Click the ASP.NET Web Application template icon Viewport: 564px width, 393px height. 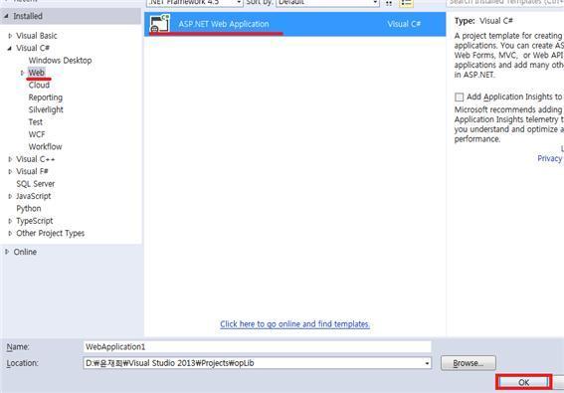tap(160, 24)
